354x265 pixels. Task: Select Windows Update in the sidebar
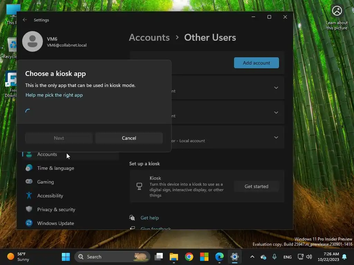coord(71,223)
